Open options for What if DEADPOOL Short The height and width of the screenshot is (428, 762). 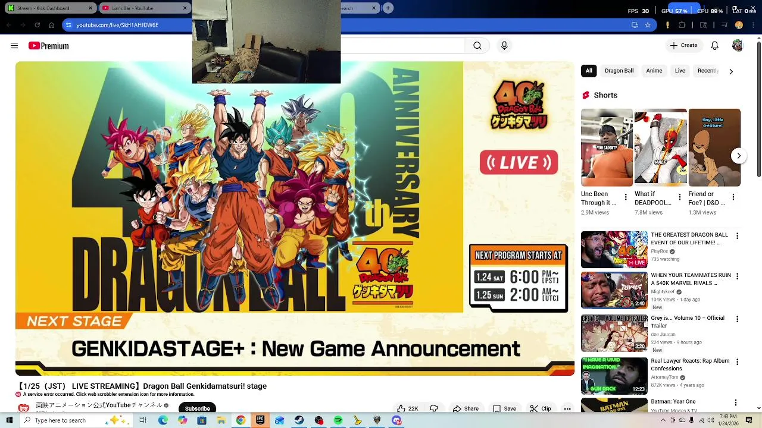point(679,197)
